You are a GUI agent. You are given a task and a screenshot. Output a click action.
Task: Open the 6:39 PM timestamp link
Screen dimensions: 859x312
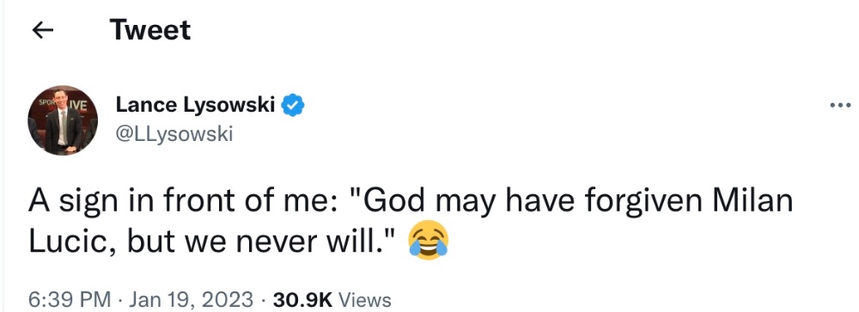coord(70,300)
